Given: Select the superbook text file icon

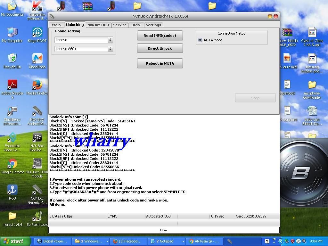Looking at the screenshot, I should tap(287, 88).
